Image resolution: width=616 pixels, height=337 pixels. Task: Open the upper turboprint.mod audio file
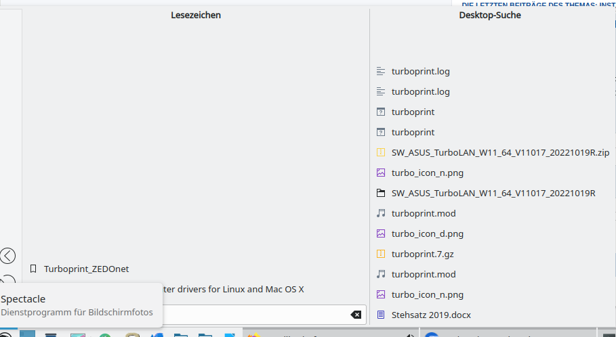[423, 213]
